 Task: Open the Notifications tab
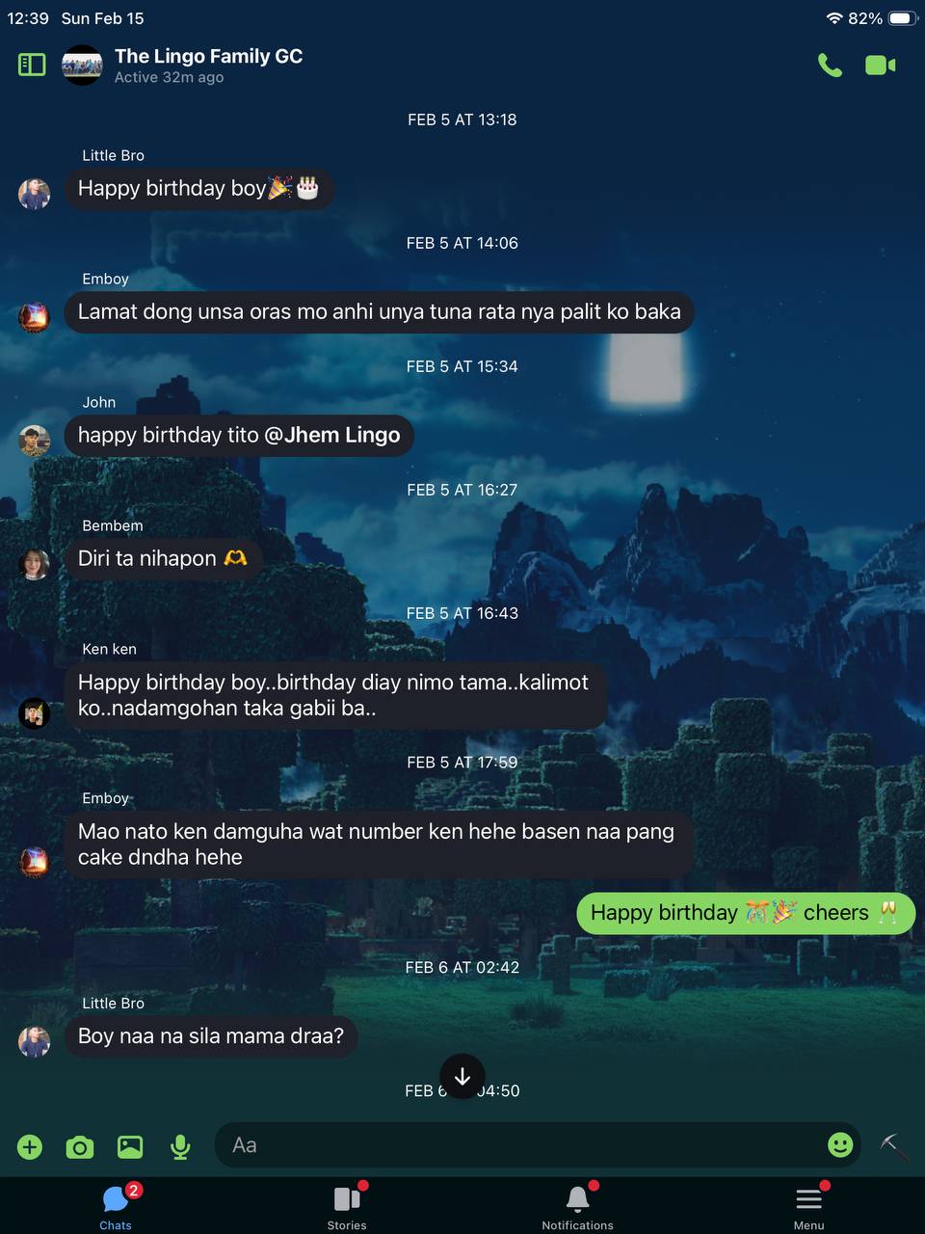pos(578,1207)
